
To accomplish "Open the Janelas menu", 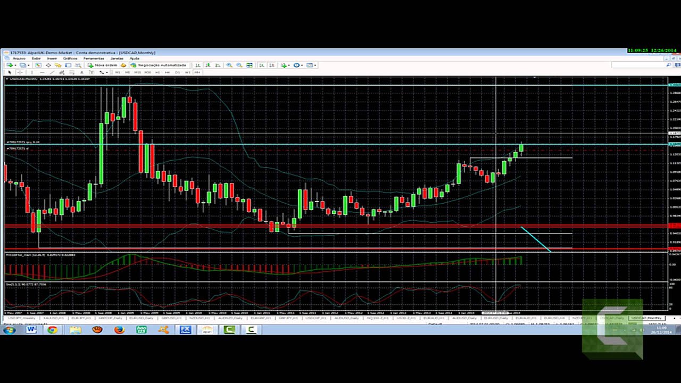I will 117,58.
